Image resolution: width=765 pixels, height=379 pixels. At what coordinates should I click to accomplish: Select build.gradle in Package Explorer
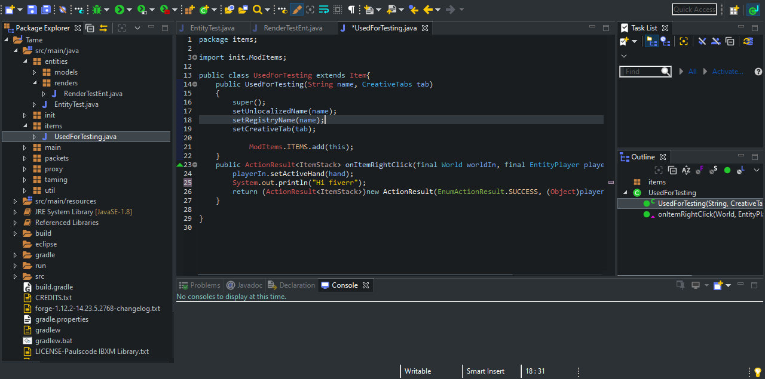click(x=54, y=287)
